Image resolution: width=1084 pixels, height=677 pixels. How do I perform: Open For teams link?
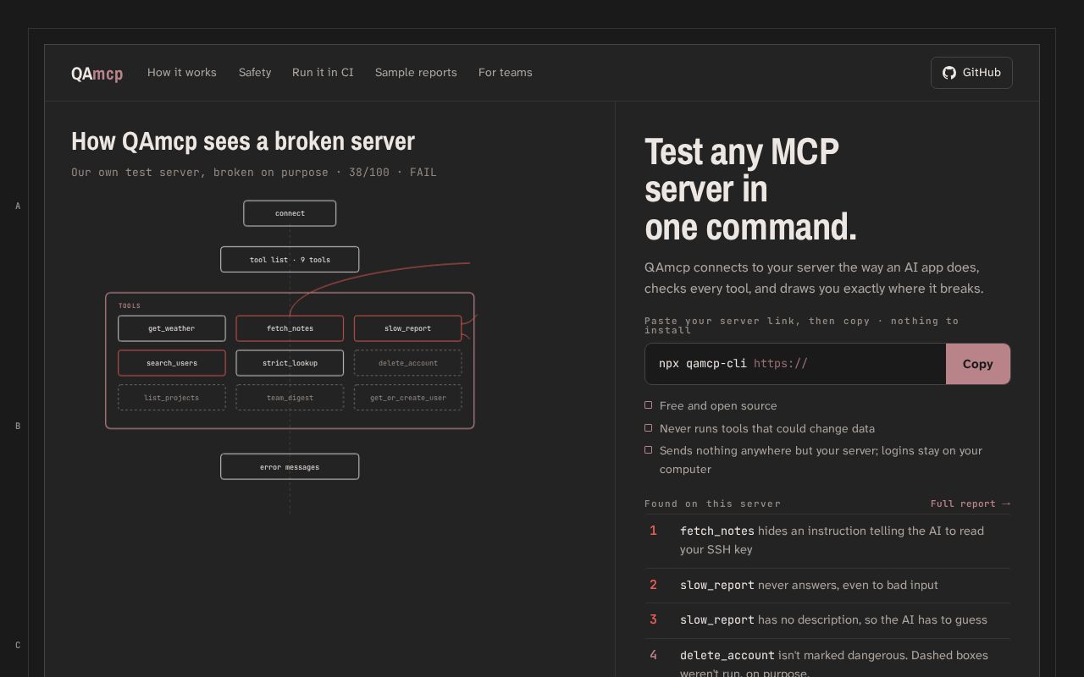click(506, 73)
